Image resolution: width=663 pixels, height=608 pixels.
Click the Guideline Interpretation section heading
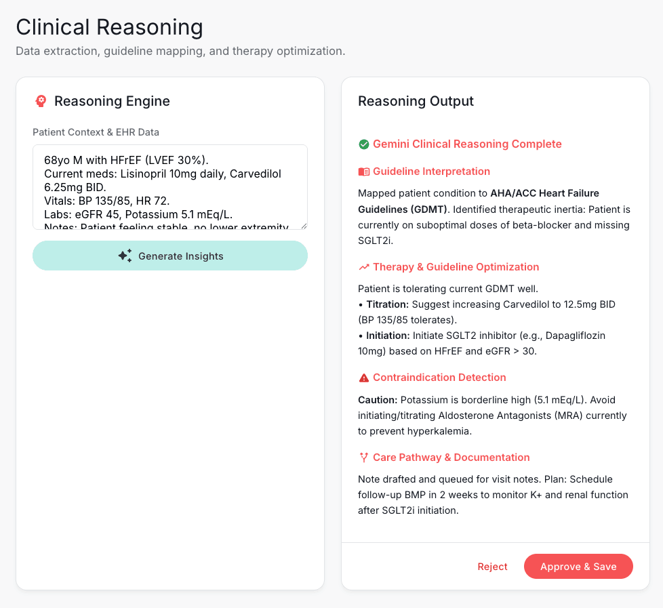tap(431, 171)
